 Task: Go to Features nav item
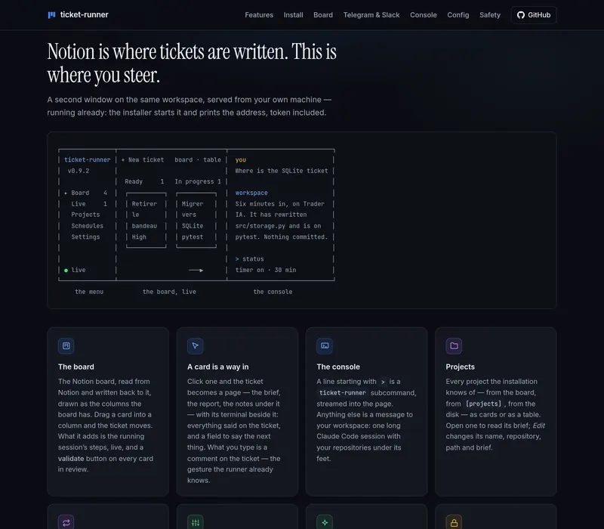[259, 15]
